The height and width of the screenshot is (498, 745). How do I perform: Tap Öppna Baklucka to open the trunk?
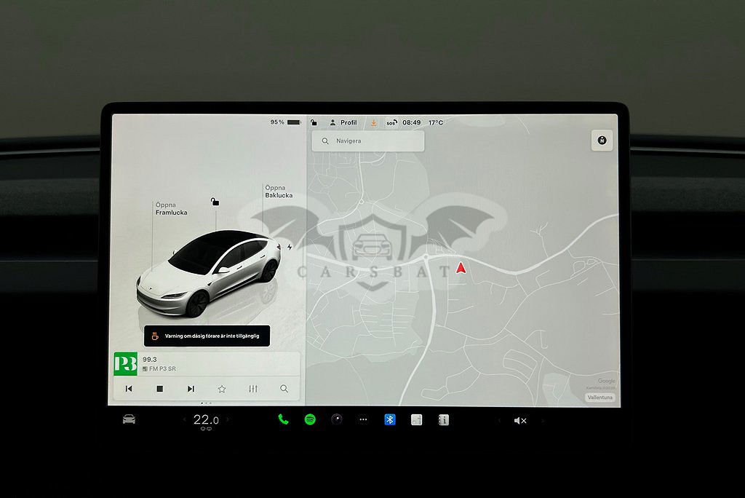point(279,191)
